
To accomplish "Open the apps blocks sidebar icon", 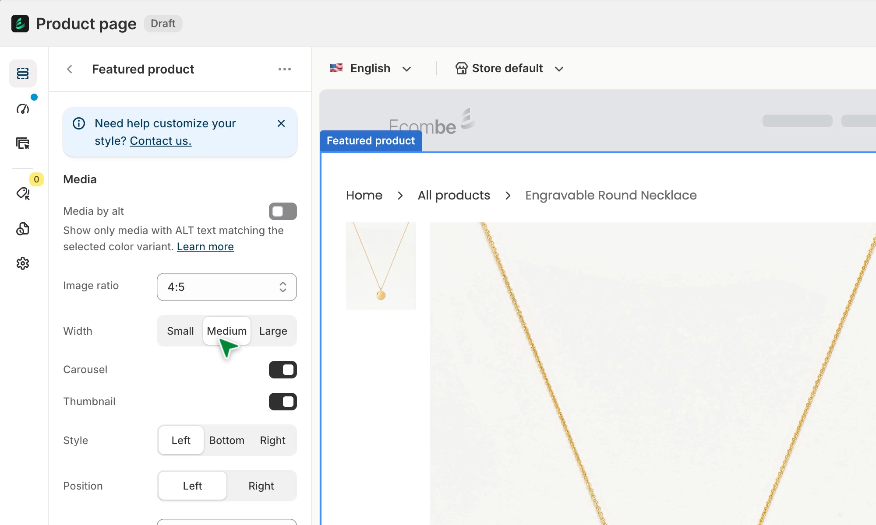I will tap(23, 229).
